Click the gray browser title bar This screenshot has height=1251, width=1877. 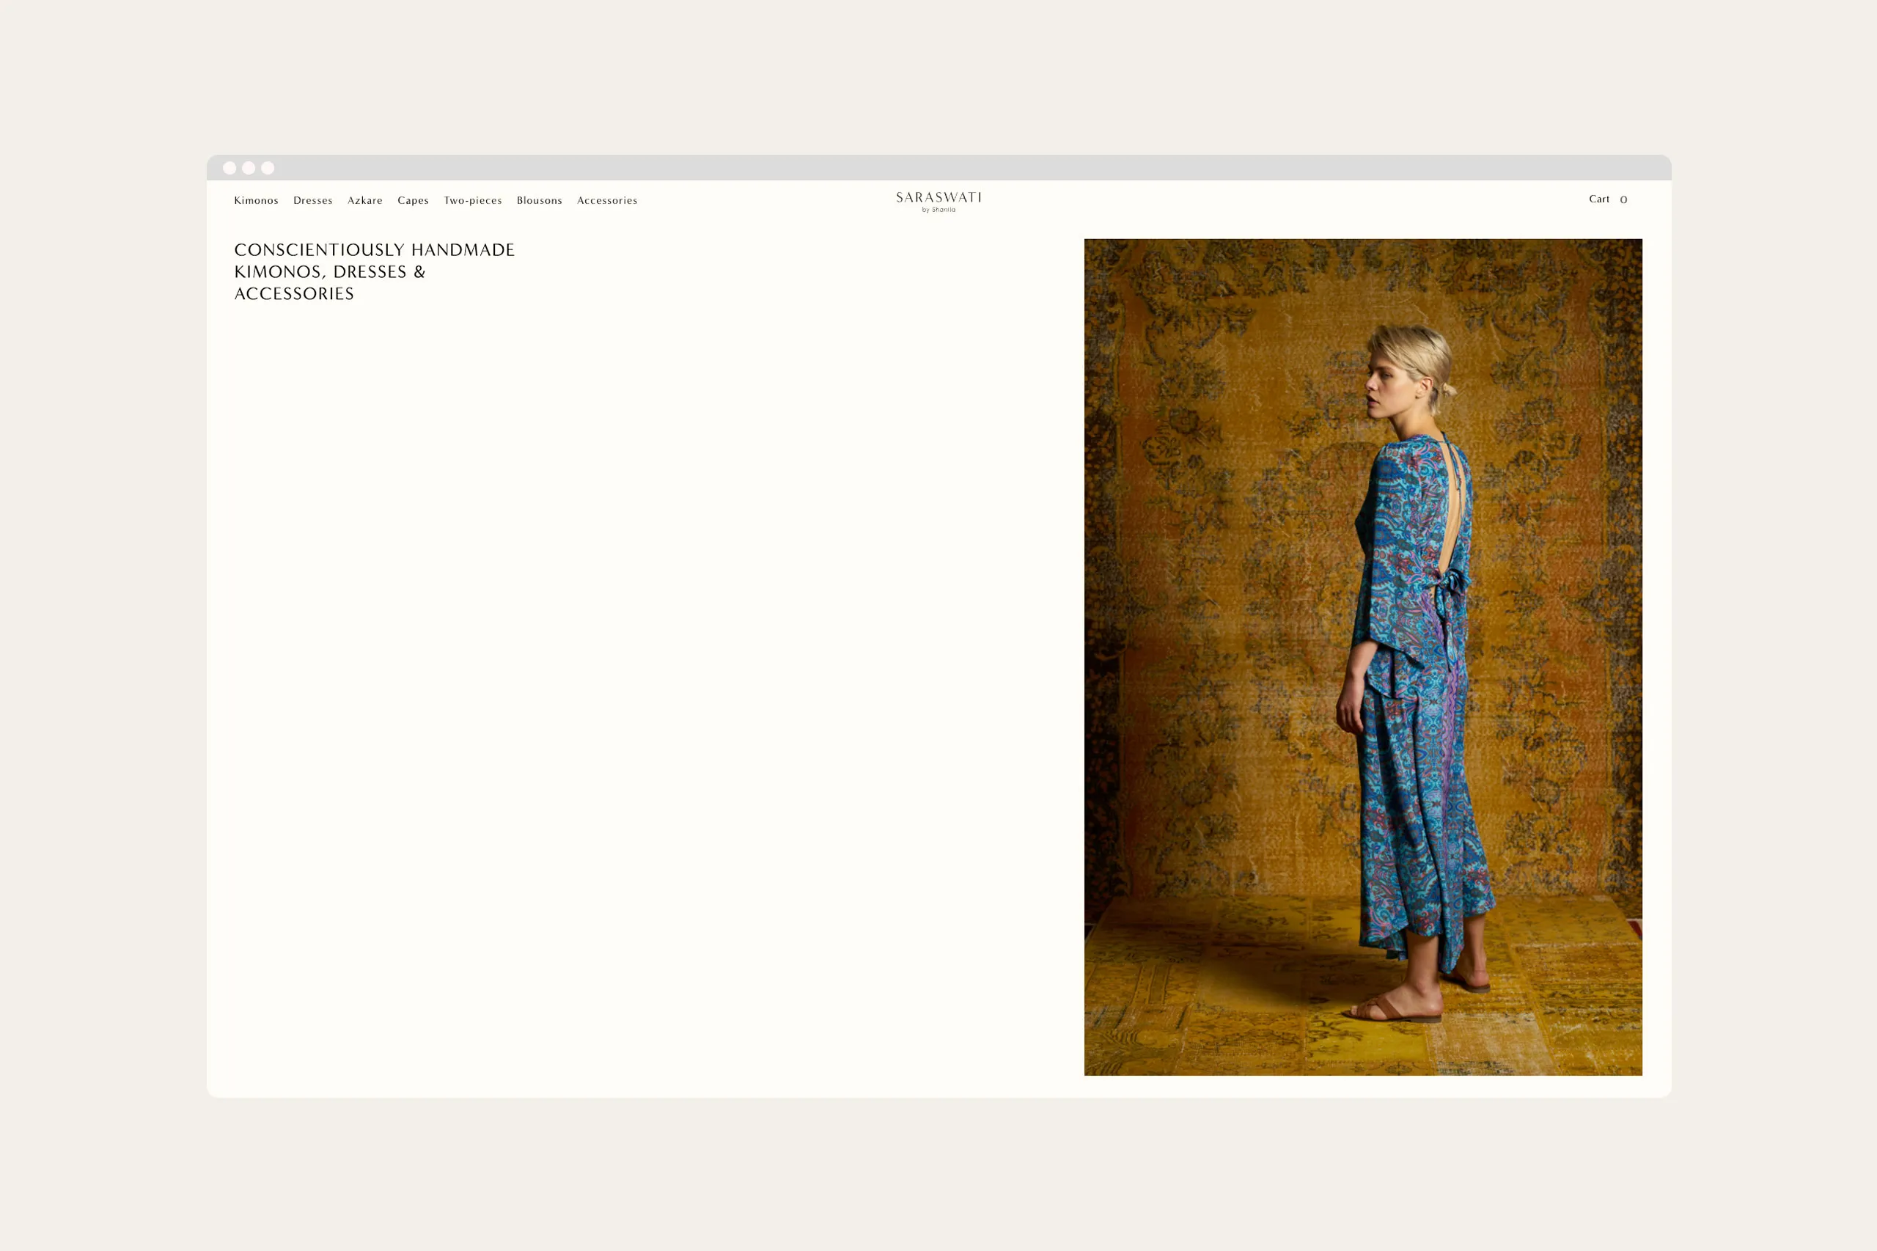point(938,167)
